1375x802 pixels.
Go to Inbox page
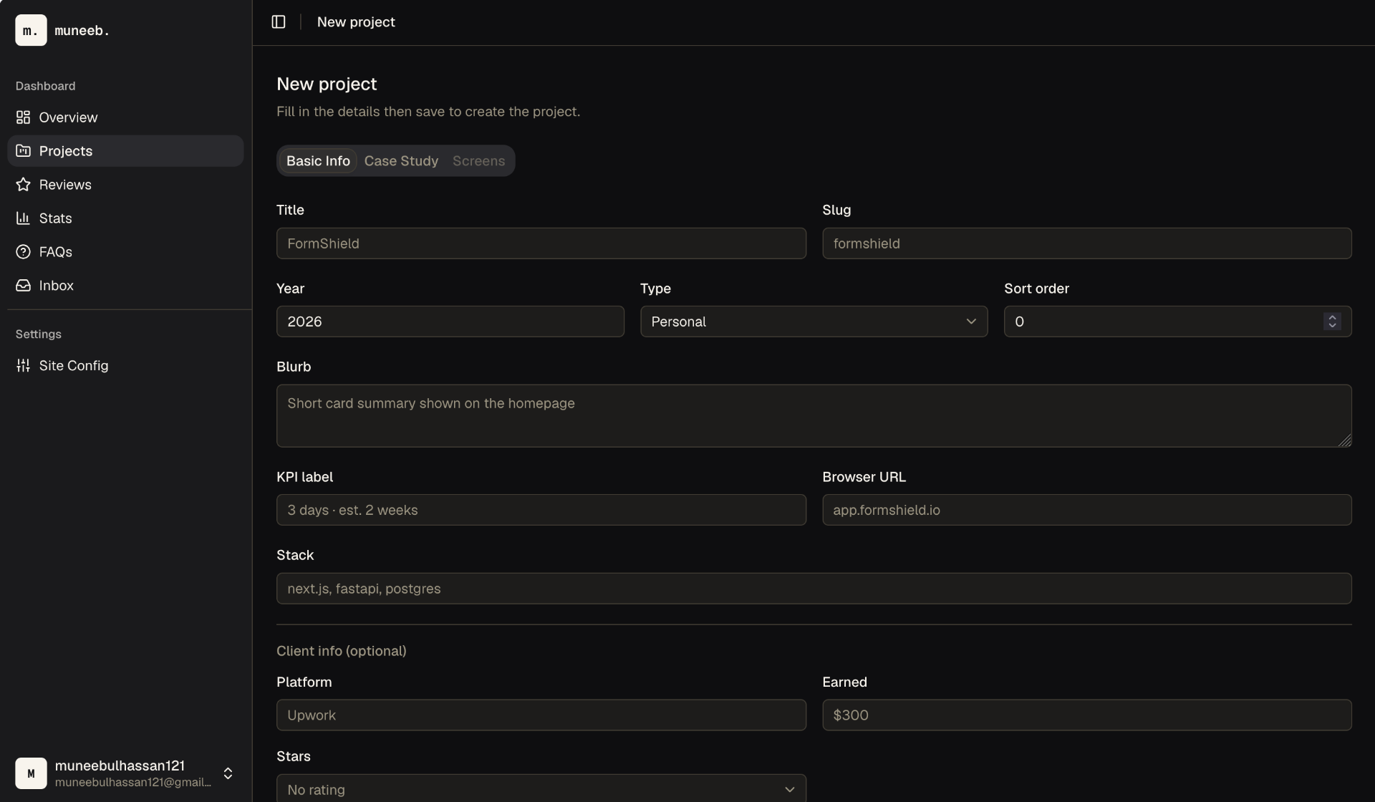point(125,286)
